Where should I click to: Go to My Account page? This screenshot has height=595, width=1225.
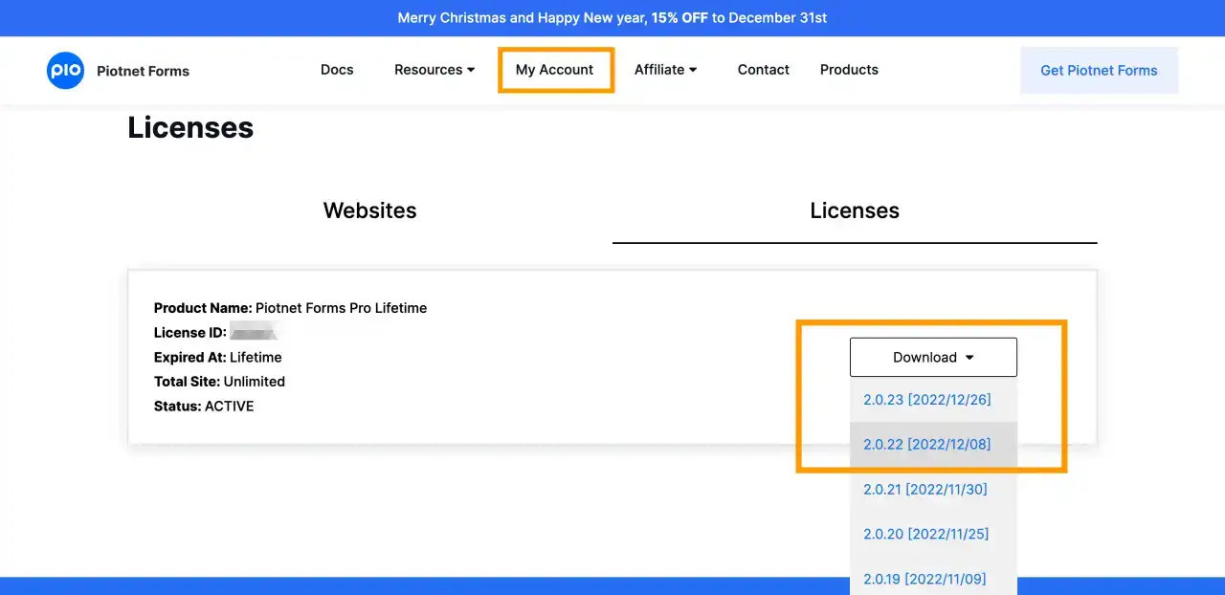pyautogui.click(x=555, y=70)
